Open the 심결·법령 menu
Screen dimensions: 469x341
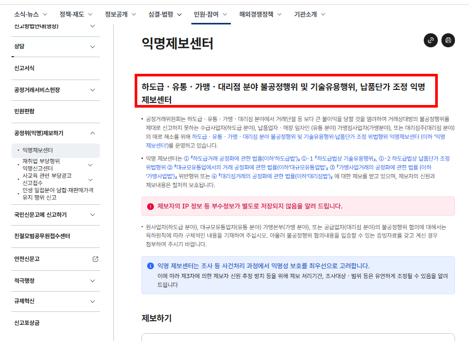click(165, 15)
